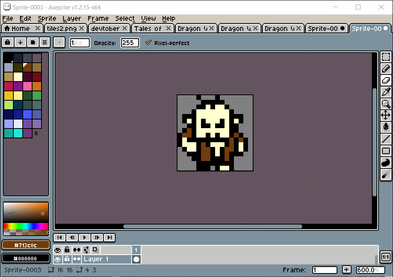Click the play animation button
The image size is (393, 277).
tap(85, 237)
